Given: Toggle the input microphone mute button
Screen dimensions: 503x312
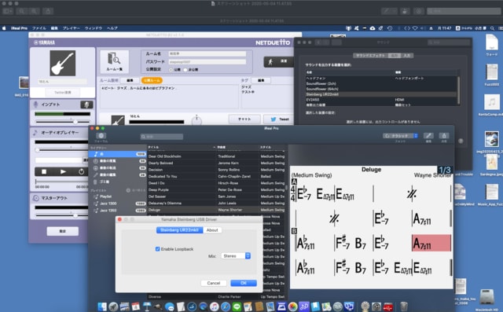Looking at the screenshot, I should [86, 105].
